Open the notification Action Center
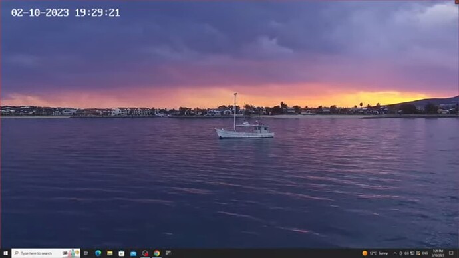This screenshot has width=459, height=258. [451, 253]
